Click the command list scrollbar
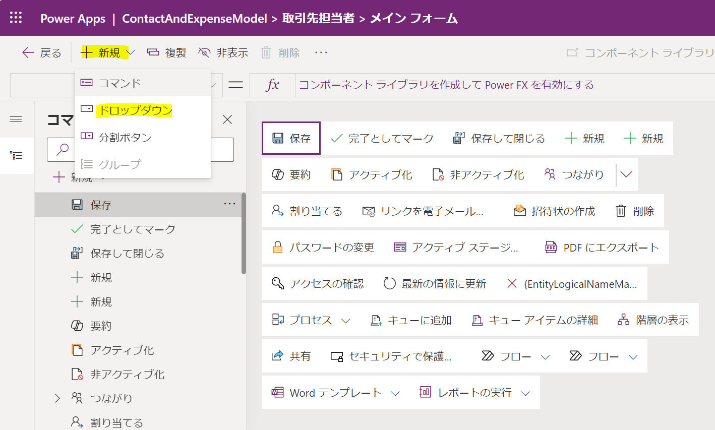 (x=244, y=233)
